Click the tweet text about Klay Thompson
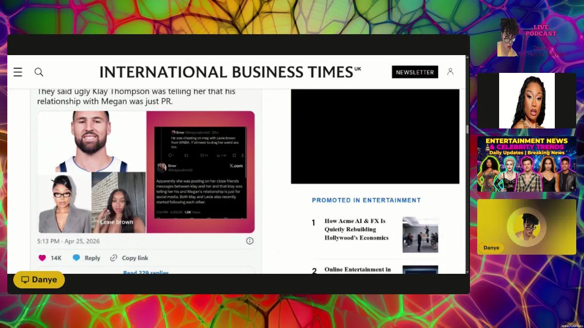This screenshot has width=584, height=328. click(x=136, y=96)
